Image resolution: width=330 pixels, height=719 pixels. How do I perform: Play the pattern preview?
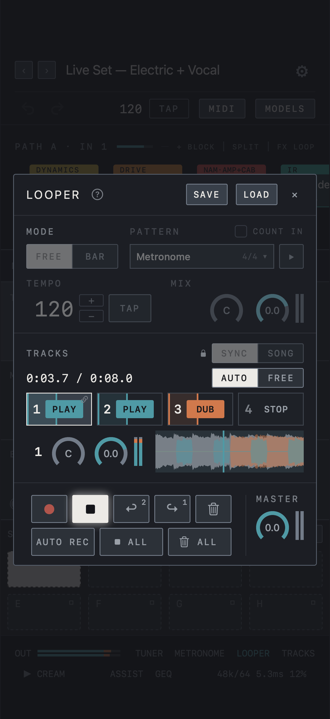pos(291,256)
